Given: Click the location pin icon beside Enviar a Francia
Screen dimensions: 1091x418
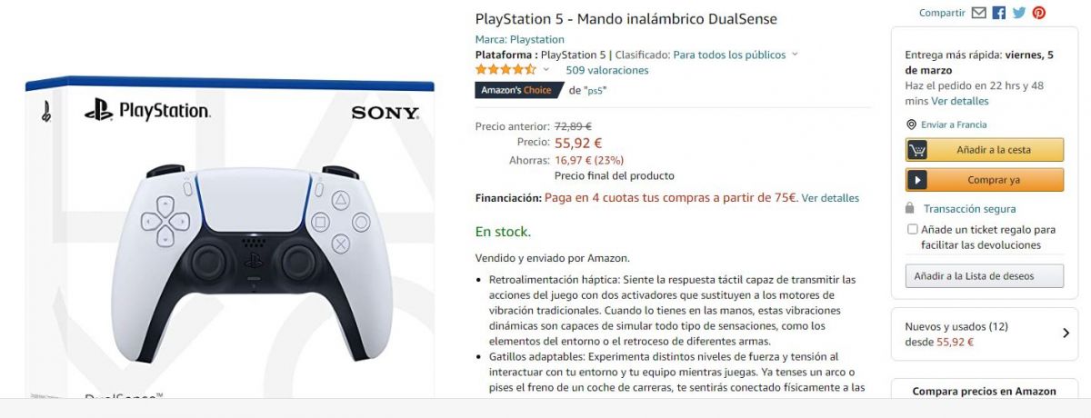Looking at the screenshot, I should pos(912,124).
